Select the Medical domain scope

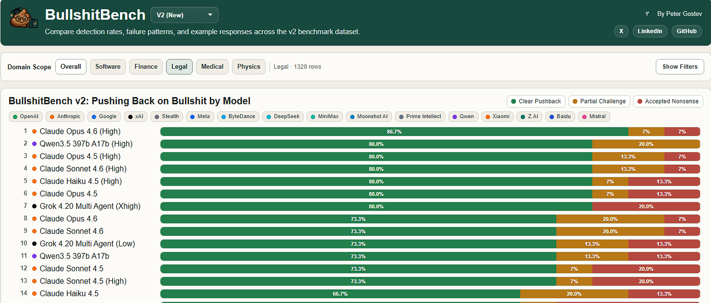(x=212, y=67)
